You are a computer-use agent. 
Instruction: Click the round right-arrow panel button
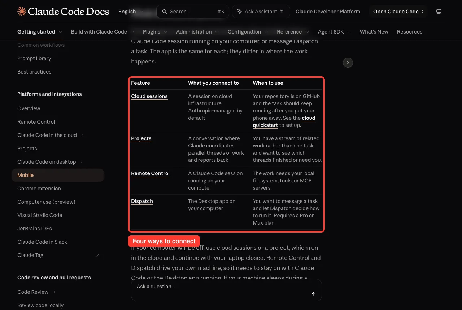348,63
